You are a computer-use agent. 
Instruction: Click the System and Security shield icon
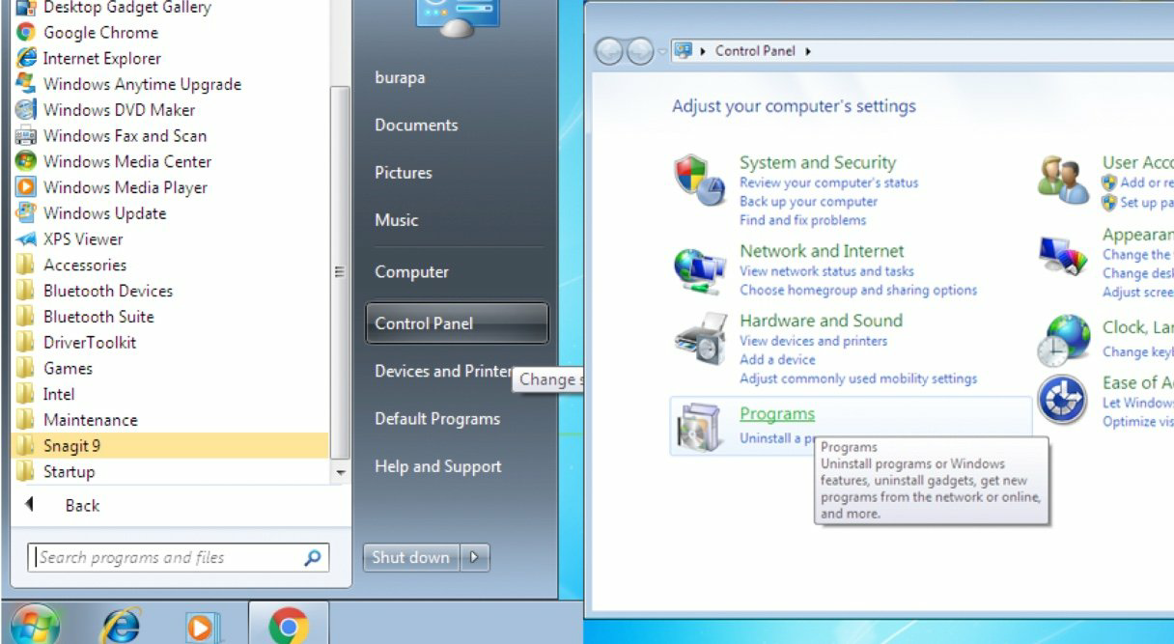coord(699,180)
